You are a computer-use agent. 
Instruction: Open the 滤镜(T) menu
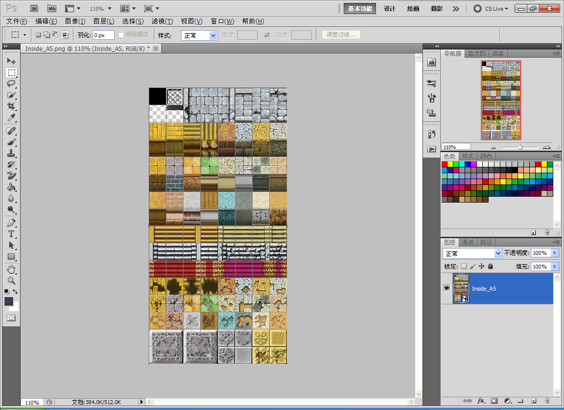162,21
